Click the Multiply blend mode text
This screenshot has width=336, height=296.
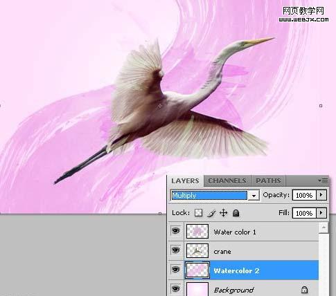(x=184, y=196)
